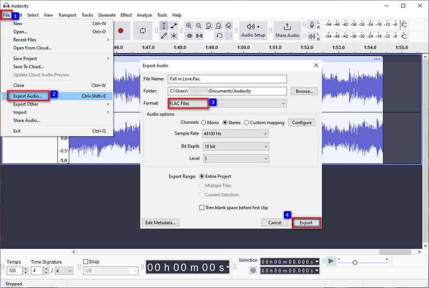Click the Undo arrow icon

(x=219, y=35)
